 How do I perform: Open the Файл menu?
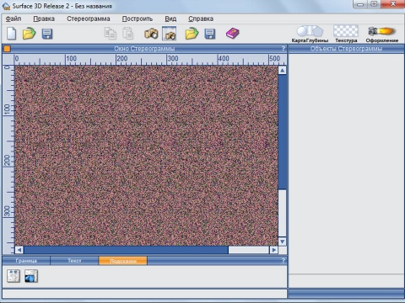[13, 19]
